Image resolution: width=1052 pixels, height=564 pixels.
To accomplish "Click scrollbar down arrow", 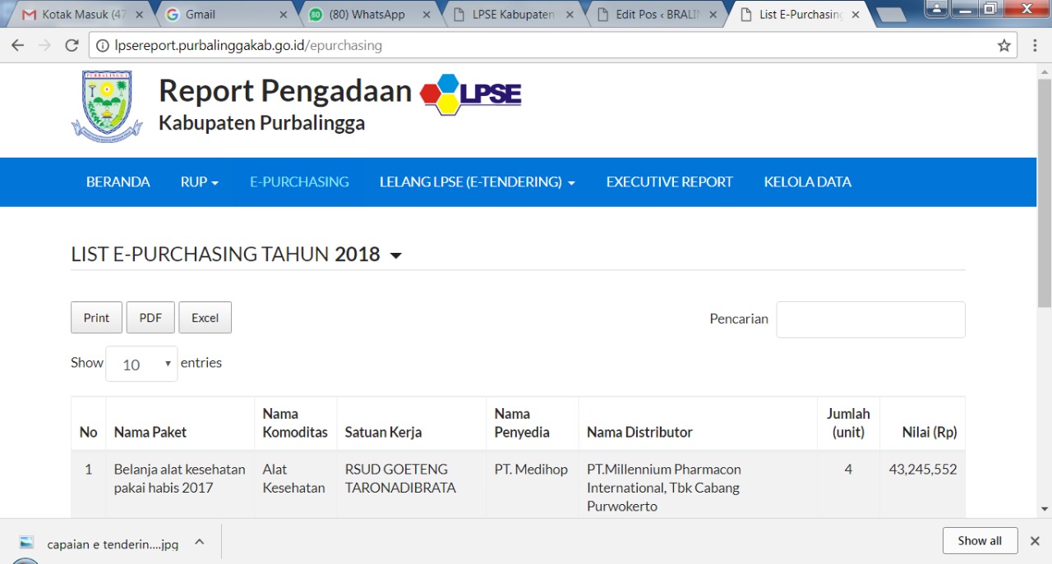I will pos(1045,509).
